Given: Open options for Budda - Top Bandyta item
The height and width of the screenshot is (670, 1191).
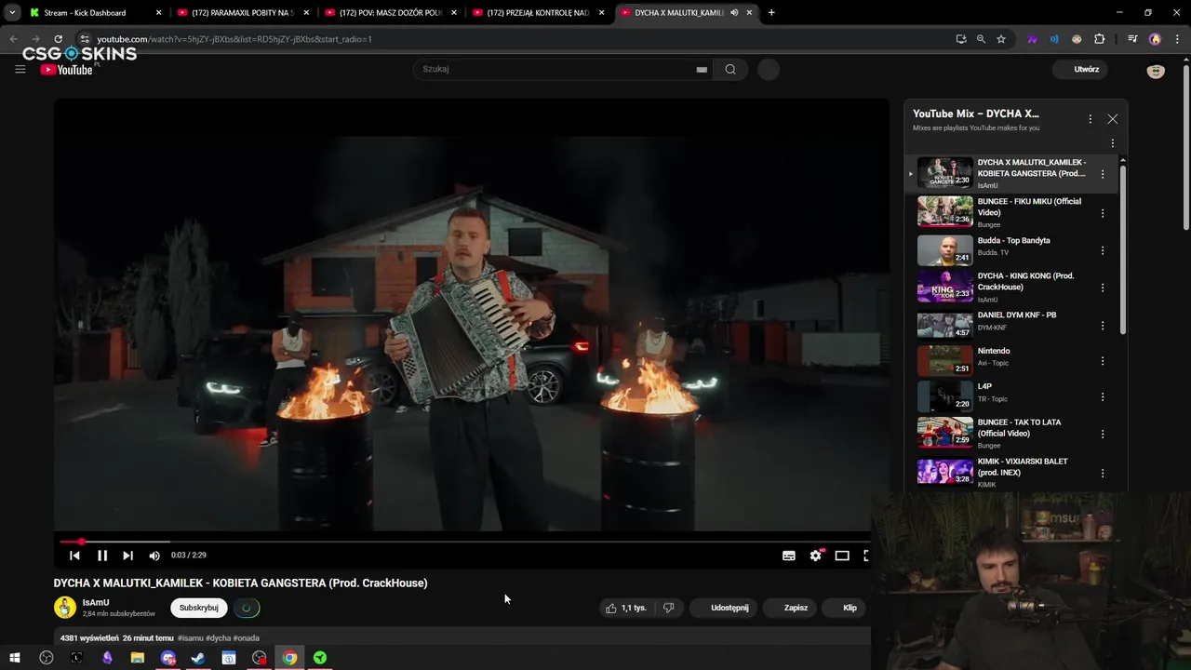Looking at the screenshot, I should coord(1103,250).
